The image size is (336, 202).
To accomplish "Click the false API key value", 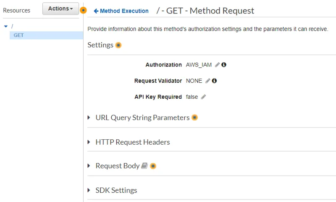I will tap(192, 97).
